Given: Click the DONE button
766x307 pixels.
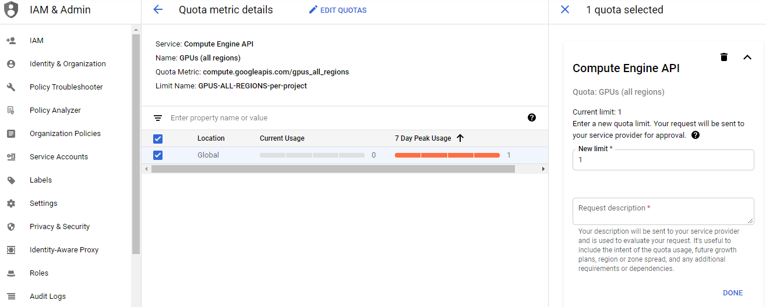Looking at the screenshot, I should [x=733, y=293].
